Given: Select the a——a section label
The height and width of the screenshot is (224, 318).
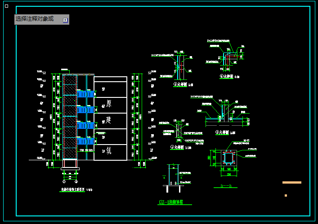Looking at the screenshot, I should 226,186.
